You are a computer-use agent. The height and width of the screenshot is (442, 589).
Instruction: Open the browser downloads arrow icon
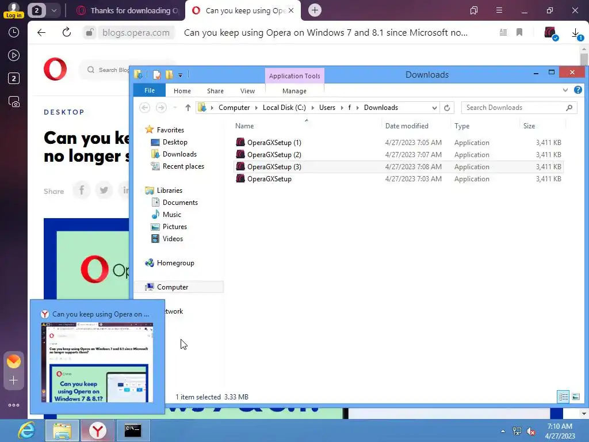pos(576,34)
